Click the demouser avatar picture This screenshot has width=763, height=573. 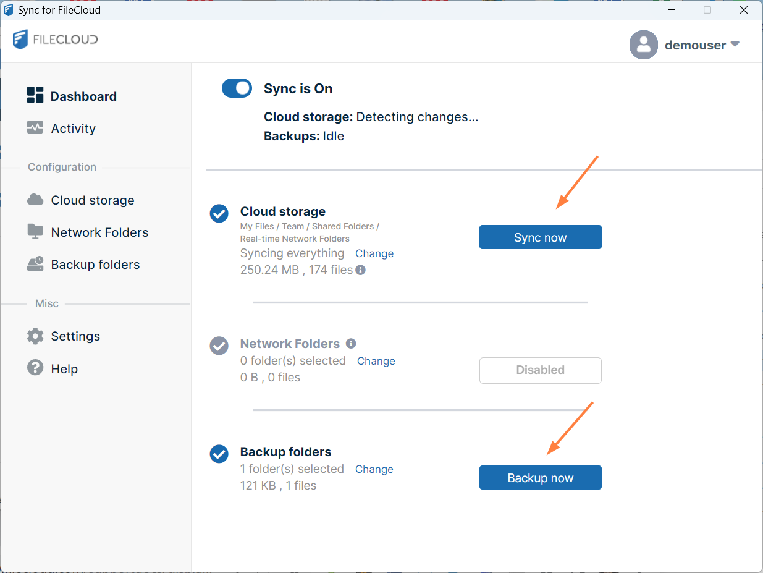coord(643,45)
